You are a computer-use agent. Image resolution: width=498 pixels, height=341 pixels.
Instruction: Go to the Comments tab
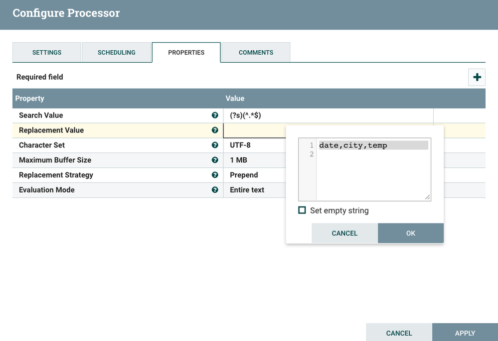(x=256, y=52)
